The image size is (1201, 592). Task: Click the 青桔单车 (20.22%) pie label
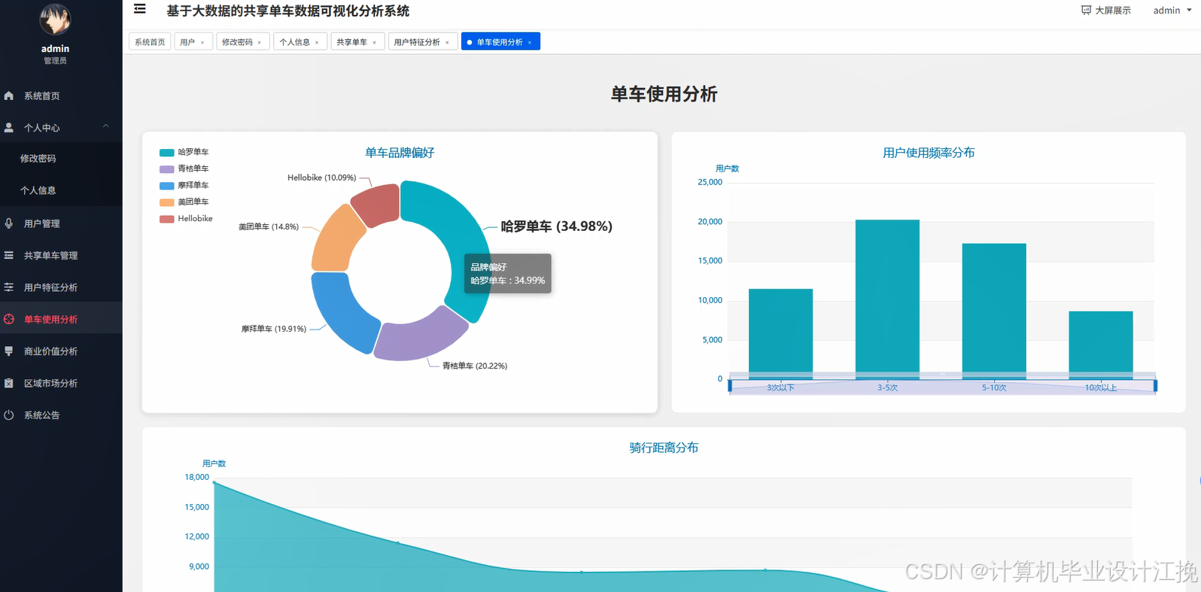[x=475, y=366]
